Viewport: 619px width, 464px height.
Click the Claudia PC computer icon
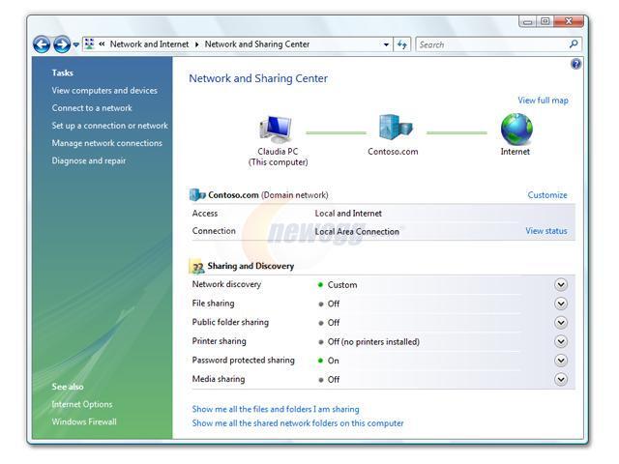(277, 129)
